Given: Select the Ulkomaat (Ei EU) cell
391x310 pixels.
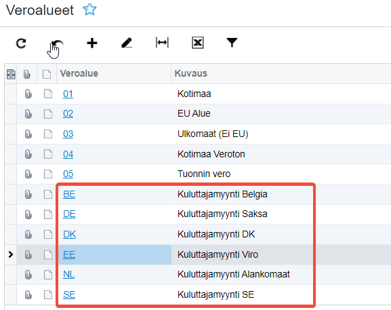Looking at the screenshot, I should [281, 134].
